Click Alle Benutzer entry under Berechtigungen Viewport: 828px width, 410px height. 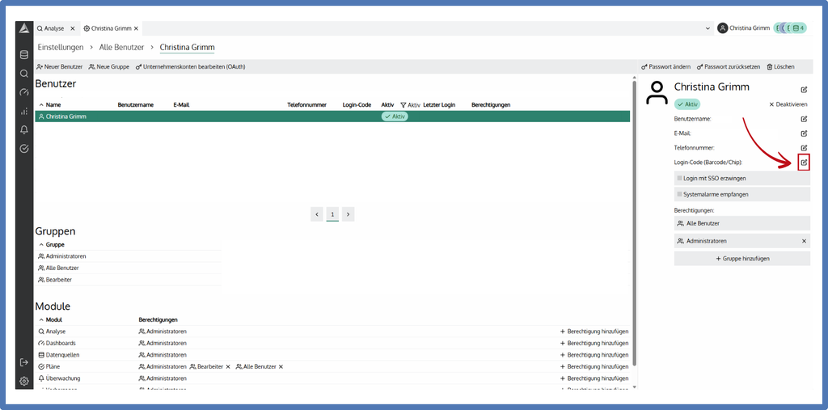[742, 223]
